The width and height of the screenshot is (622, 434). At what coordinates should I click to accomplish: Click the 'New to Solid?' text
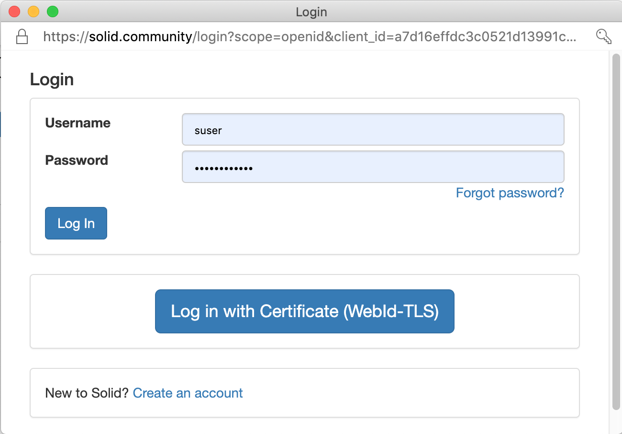85,393
